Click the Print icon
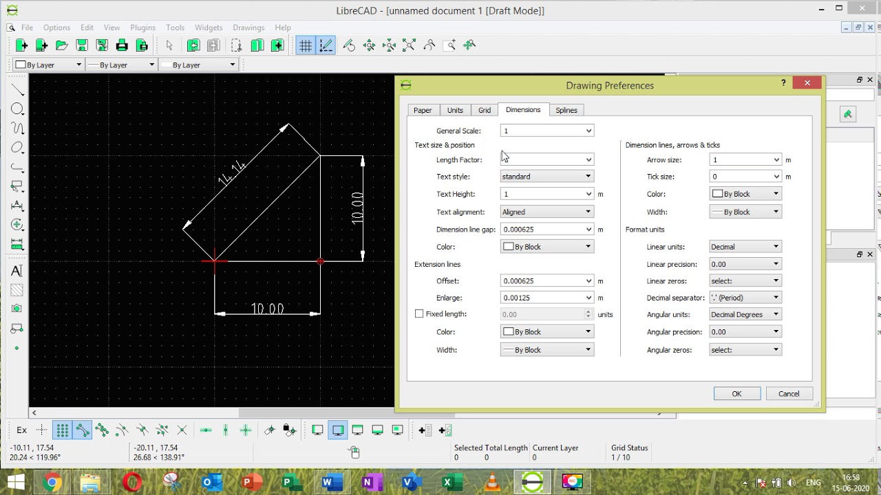The width and height of the screenshot is (881, 495). tap(122, 45)
